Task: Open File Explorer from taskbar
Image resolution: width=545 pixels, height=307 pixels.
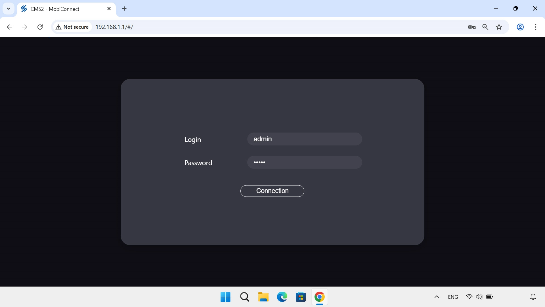Action: pyautogui.click(x=263, y=297)
